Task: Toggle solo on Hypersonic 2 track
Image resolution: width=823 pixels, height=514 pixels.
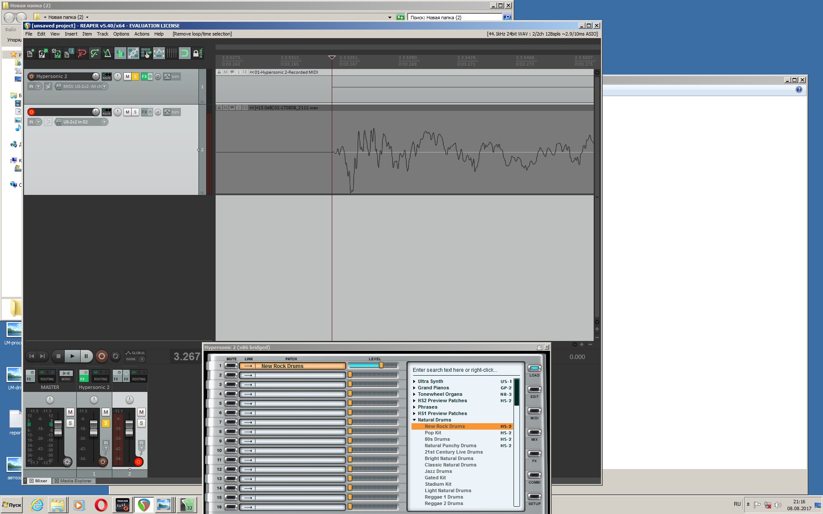Action: (x=135, y=76)
